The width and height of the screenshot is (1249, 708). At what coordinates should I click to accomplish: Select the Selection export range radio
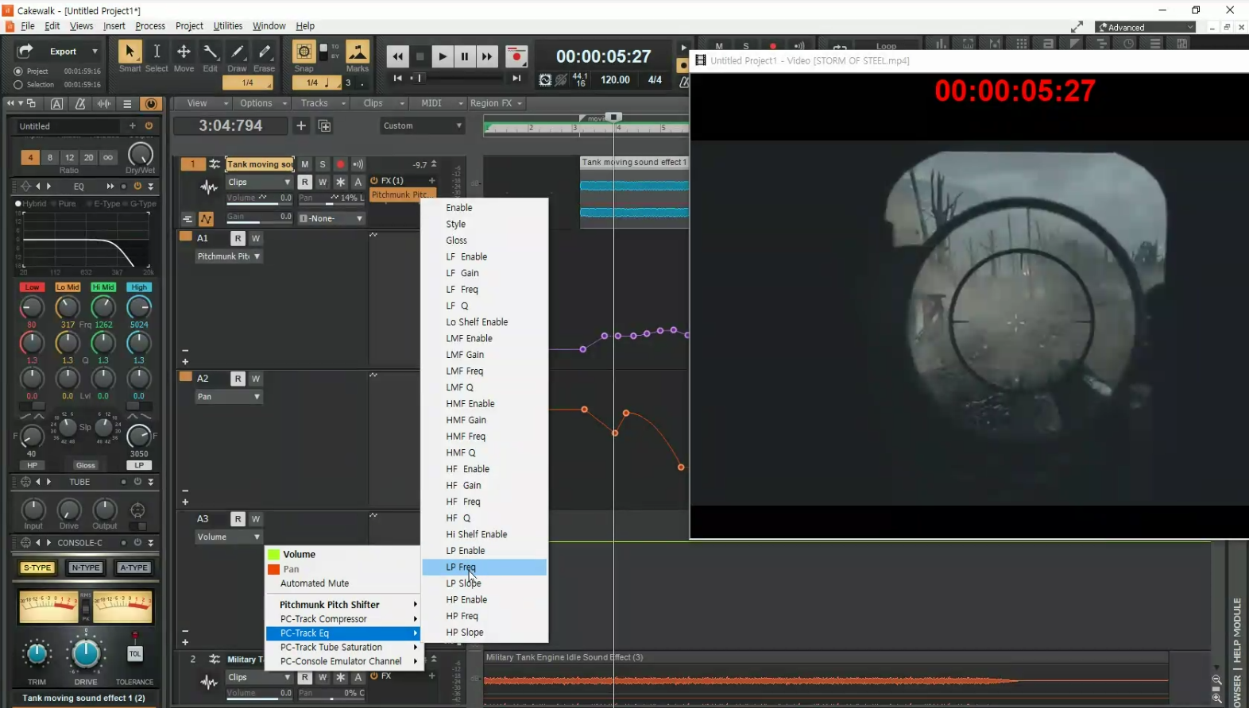tap(18, 85)
